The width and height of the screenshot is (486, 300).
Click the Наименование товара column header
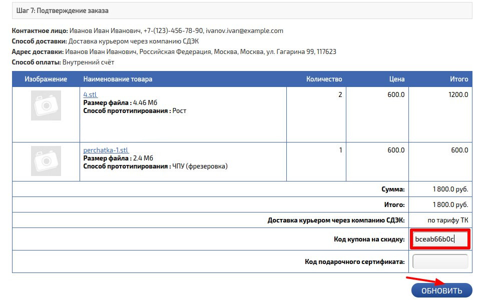tap(118, 79)
